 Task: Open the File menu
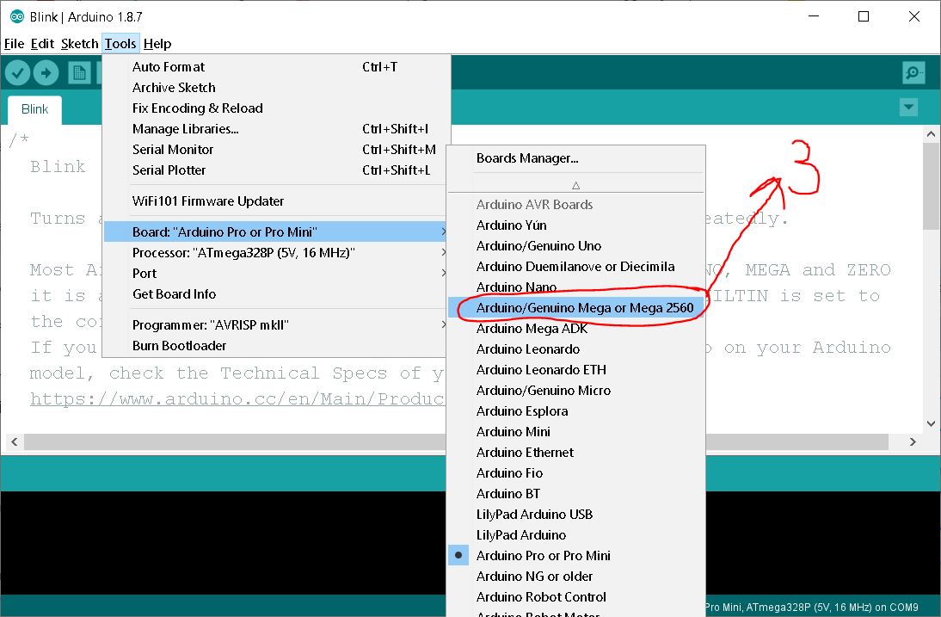(x=14, y=44)
